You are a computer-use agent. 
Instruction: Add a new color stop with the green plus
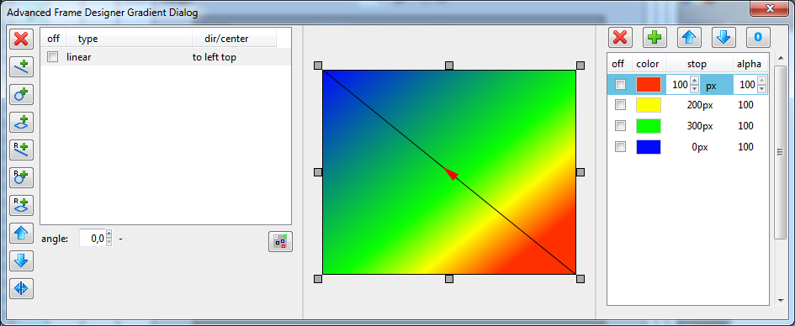coord(655,38)
